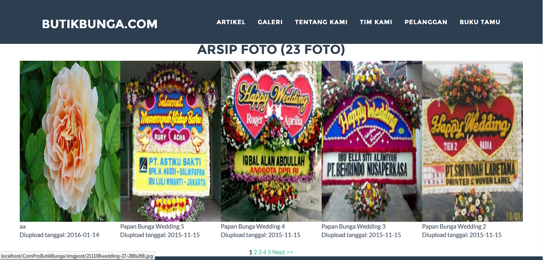This screenshot has height=260, width=543.
Task: Open the PT. Behrindo Nusaperkasa flower board photo
Action: pyautogui.click(x=372, y=141)
